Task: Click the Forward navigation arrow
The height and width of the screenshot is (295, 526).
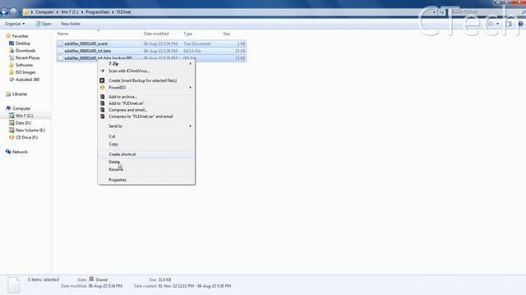Action: tap(13, 12)
